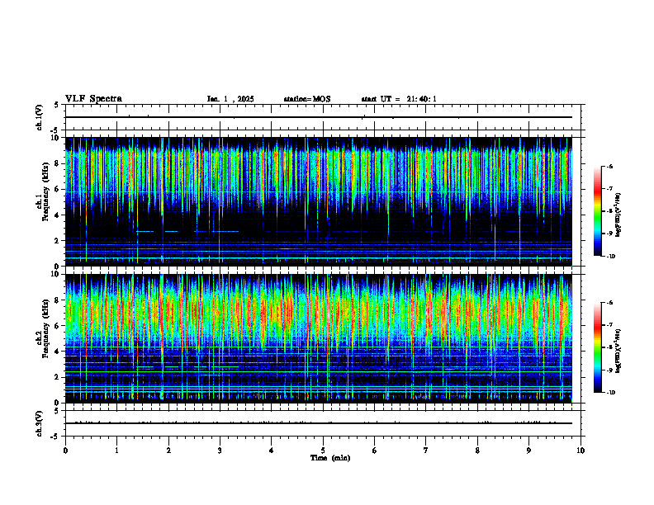The image size is (654, 505).
Task: Click the time axis tick label "6"
Action: 375,451
